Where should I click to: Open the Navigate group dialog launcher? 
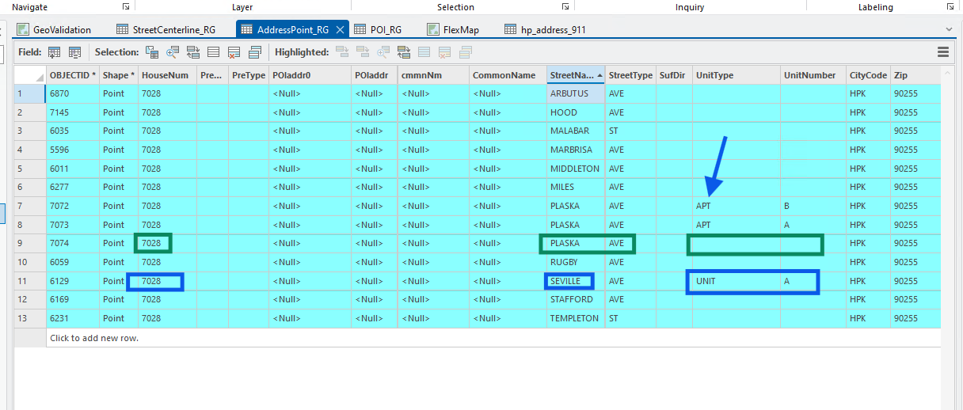pos(126,6)
